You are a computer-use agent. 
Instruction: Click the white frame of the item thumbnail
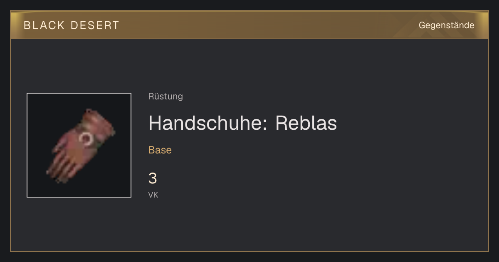pyautogui.click(x=79, y=93)
